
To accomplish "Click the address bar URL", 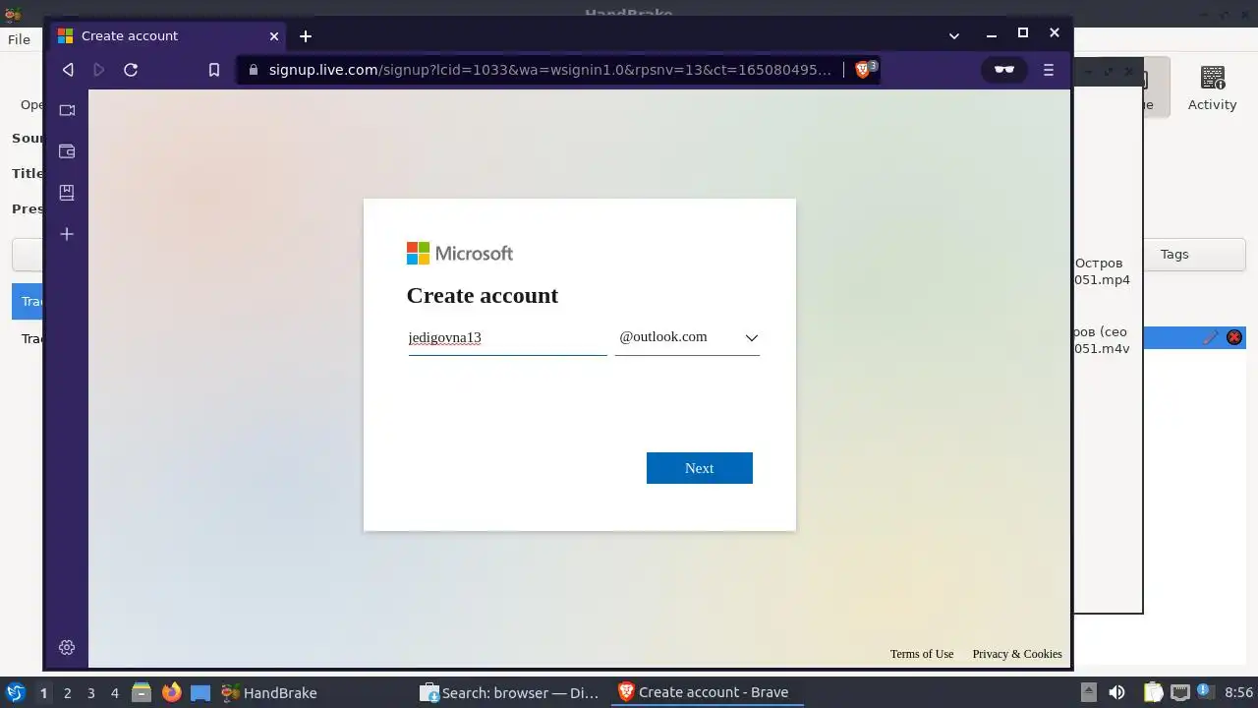I will tap(549, 70).
